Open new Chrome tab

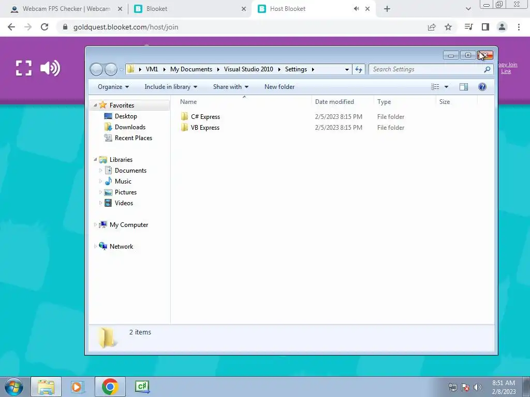click(x=387, y=9)
